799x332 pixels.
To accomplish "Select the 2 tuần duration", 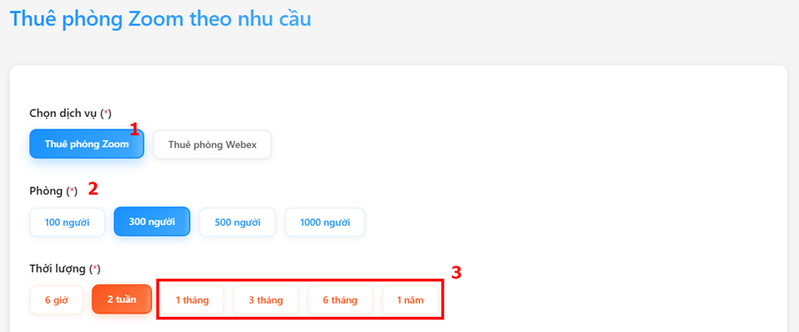I will pos(122,299).
